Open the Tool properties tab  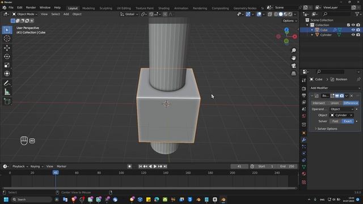[x=304, y=80]
